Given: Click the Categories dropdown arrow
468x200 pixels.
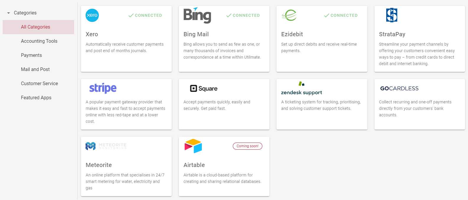Looking at the screenshot, I should point(8,13).
